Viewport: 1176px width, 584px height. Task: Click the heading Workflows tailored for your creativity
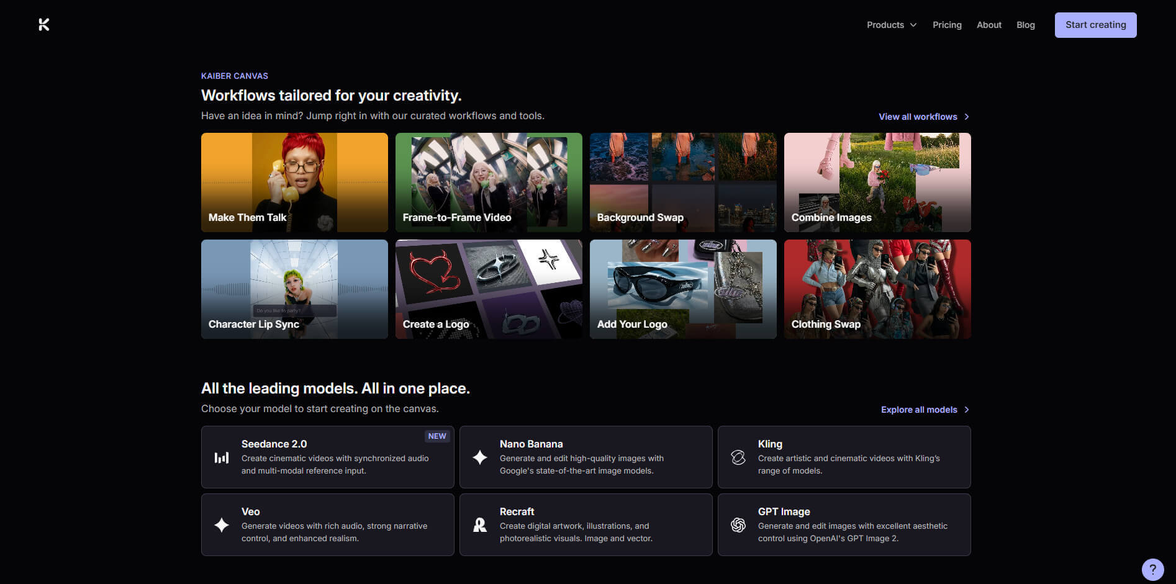[331, 96]
